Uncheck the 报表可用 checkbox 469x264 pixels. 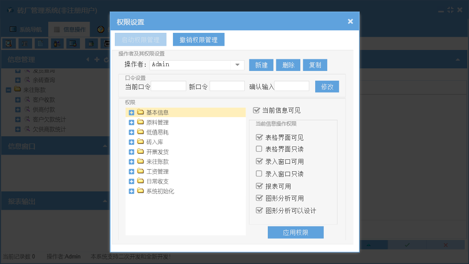coord(259,186)
